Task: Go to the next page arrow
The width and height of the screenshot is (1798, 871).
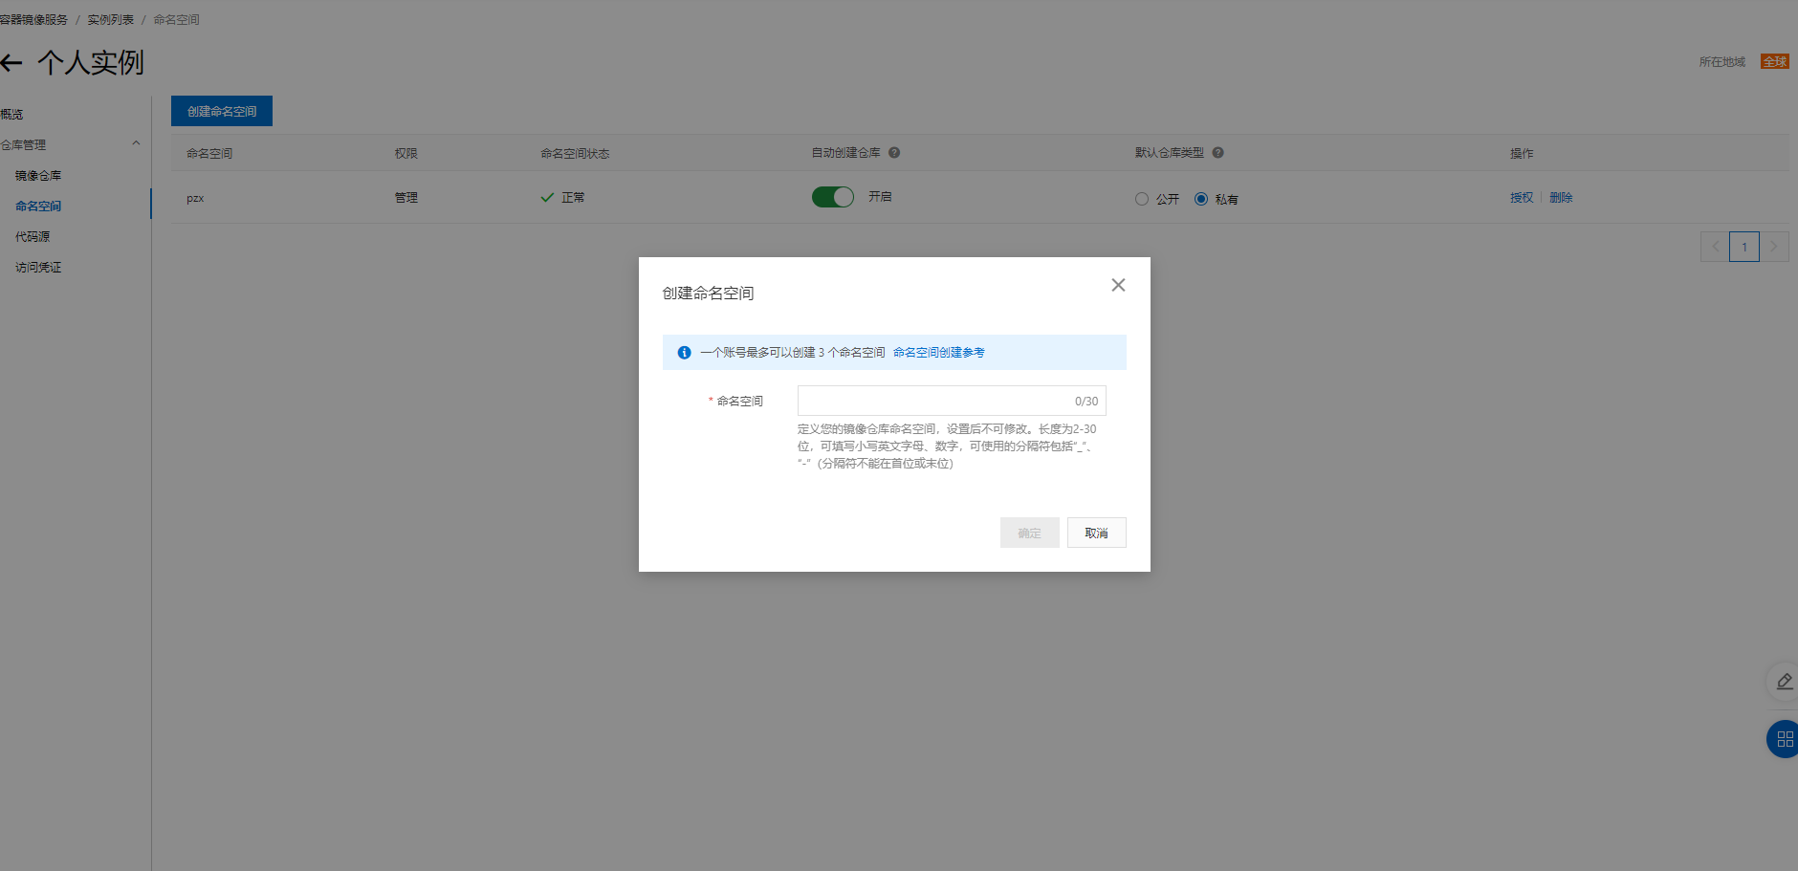Action: (x=1774, y=247)
